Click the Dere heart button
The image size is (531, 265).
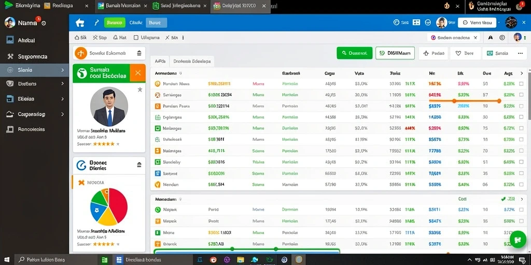465,53
